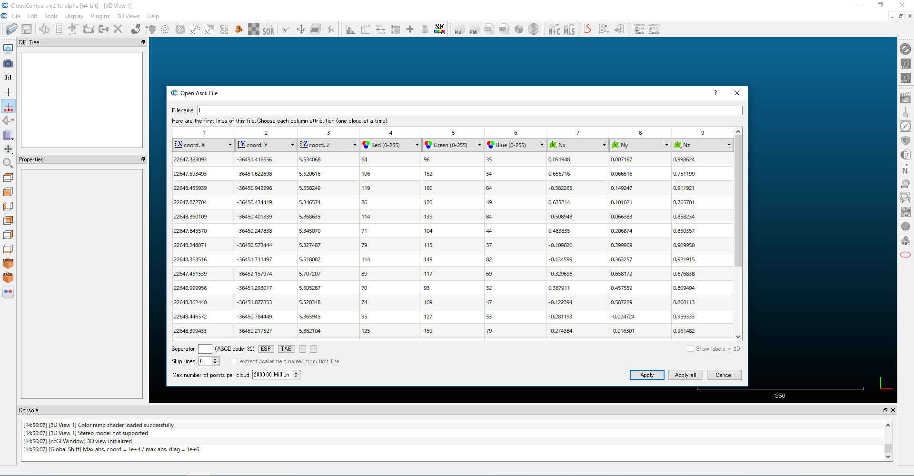The width and height of the screenshot is (914, 476).
Task: Click the camera icon in left sidebar
Action: pyautogui.click(x=8, y=63)
